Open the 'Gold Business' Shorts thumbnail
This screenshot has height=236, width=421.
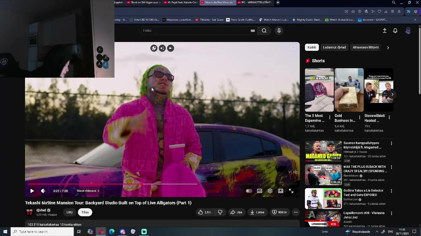pyautogui.click(x=349, y=90)
